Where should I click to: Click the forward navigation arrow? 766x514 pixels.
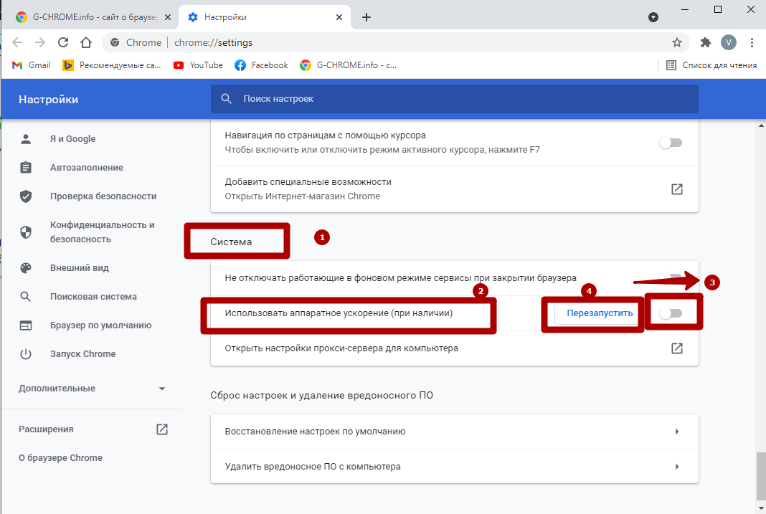(40, 42)
